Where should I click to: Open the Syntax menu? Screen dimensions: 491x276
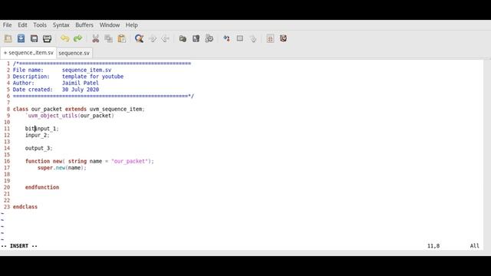coord(61,25)
